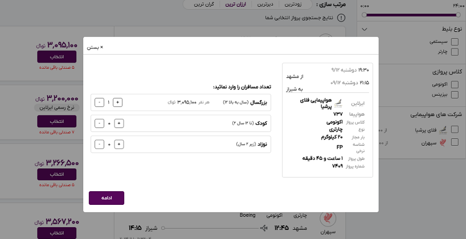Increase infant (نوزاد) count with plus button
The height and width of the screenshot is (239, 466).
(119, 145)
